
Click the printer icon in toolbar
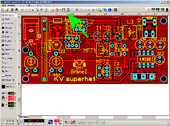click(16, 10)
